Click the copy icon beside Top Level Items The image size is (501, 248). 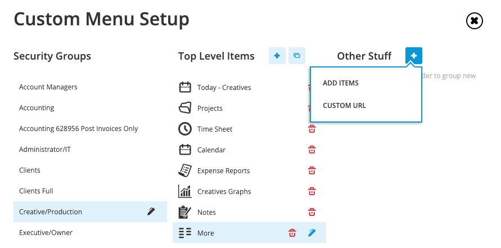[297, 56]
